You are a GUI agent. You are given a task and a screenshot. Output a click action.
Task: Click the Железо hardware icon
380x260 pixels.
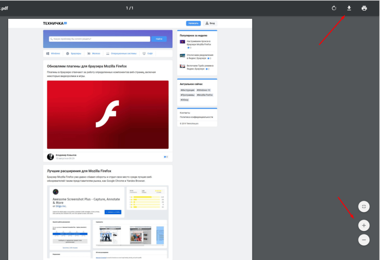[89, 53]
